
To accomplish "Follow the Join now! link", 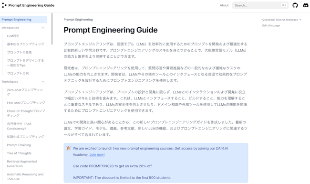I will (97, 154).
